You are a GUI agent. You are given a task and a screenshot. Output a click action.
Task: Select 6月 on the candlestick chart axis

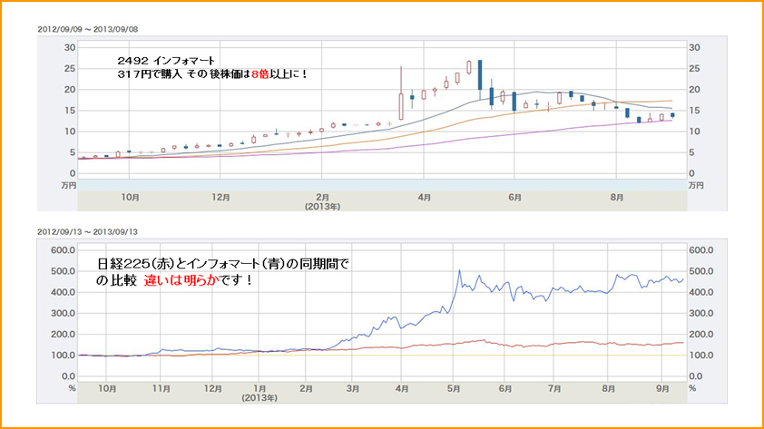[514, 195]
